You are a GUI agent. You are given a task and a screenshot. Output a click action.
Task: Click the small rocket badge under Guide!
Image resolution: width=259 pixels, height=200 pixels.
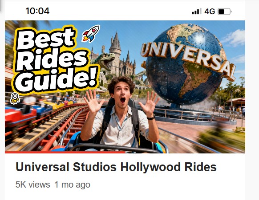(15, 98)
